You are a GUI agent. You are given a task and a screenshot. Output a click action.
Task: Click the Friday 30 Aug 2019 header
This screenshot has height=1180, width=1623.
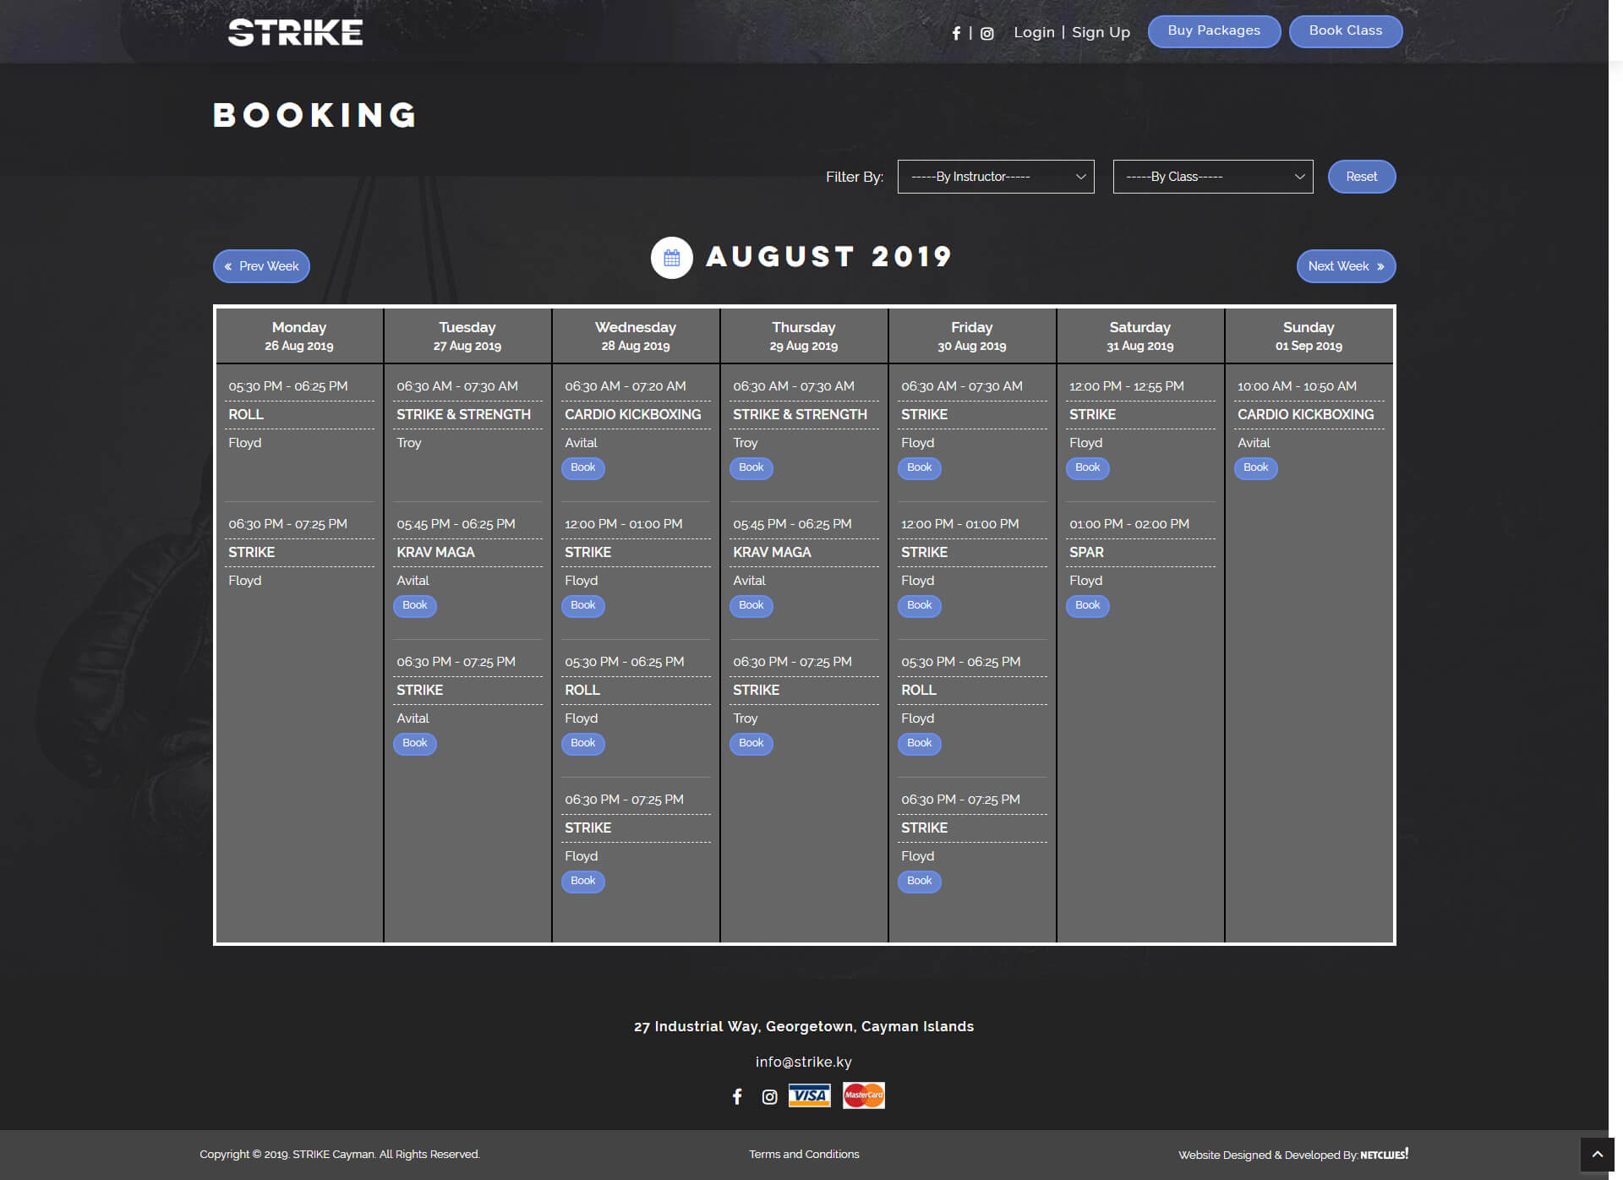[972, 336]
